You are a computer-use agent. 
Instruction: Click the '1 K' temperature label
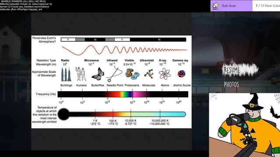point(95,121)
